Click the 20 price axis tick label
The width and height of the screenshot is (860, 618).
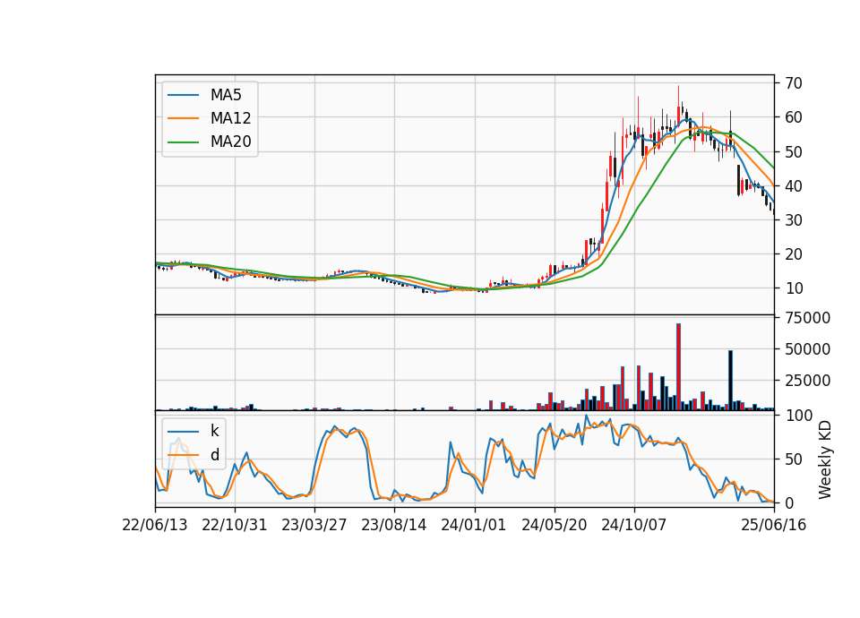[794, 253]
